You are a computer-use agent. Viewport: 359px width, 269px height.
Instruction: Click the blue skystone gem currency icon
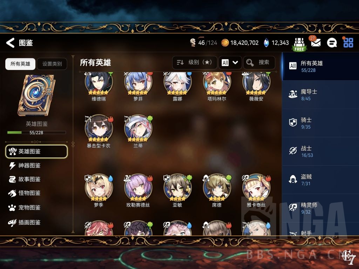(266, 43)
